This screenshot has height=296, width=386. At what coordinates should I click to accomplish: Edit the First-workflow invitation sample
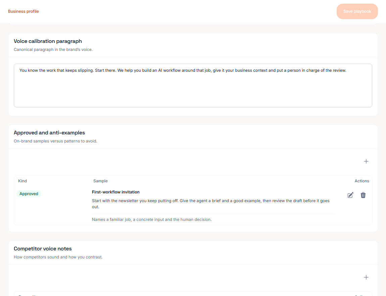(350, 195)
